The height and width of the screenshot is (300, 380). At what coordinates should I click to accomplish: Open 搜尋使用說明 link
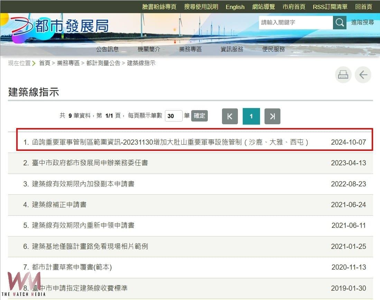click(x=201, y=7)
